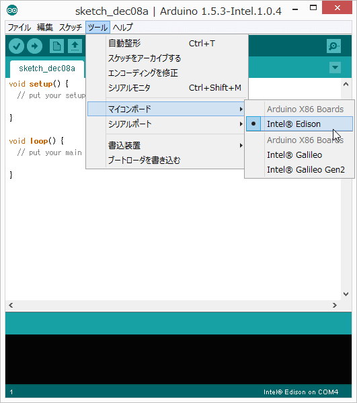
Task: Select the Intel® Edison board option
Action: [x=299, y=124]
